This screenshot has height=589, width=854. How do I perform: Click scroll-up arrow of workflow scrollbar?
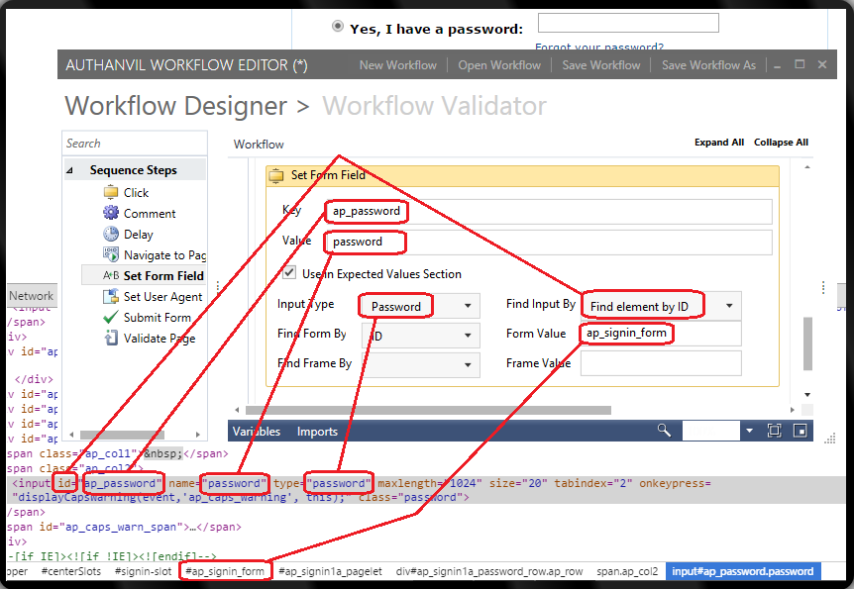pyautogui.click(x=807, y=167)
